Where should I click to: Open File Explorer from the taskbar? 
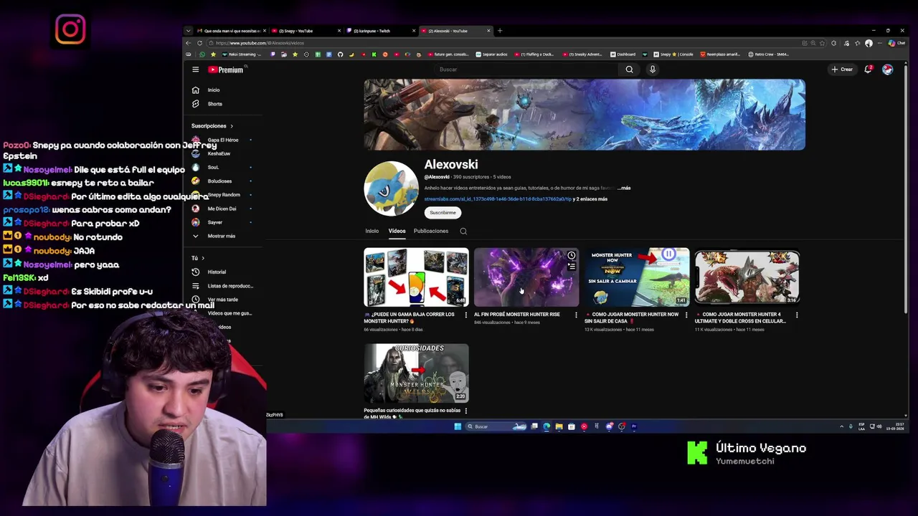[559, 426]
